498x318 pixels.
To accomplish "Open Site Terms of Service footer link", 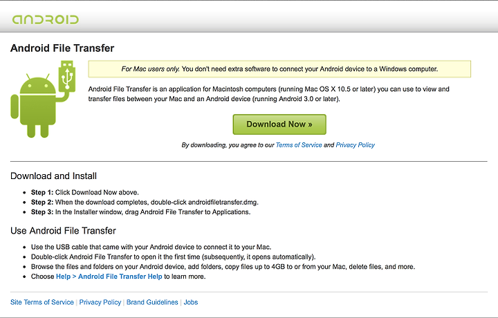I will (42, 302).
